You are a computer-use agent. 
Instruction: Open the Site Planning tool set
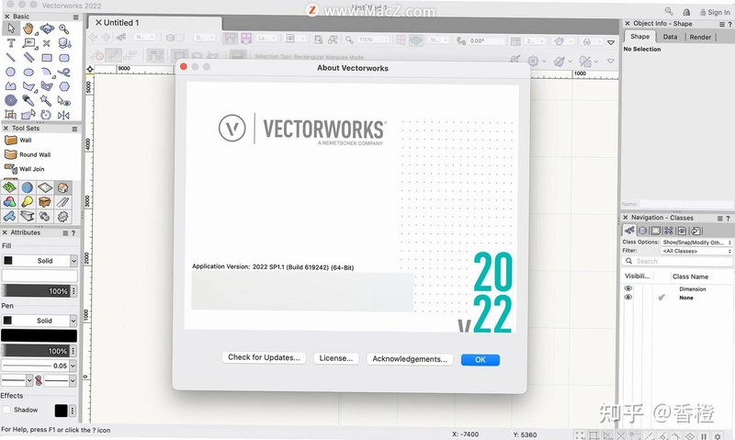[x=9, y=187]
